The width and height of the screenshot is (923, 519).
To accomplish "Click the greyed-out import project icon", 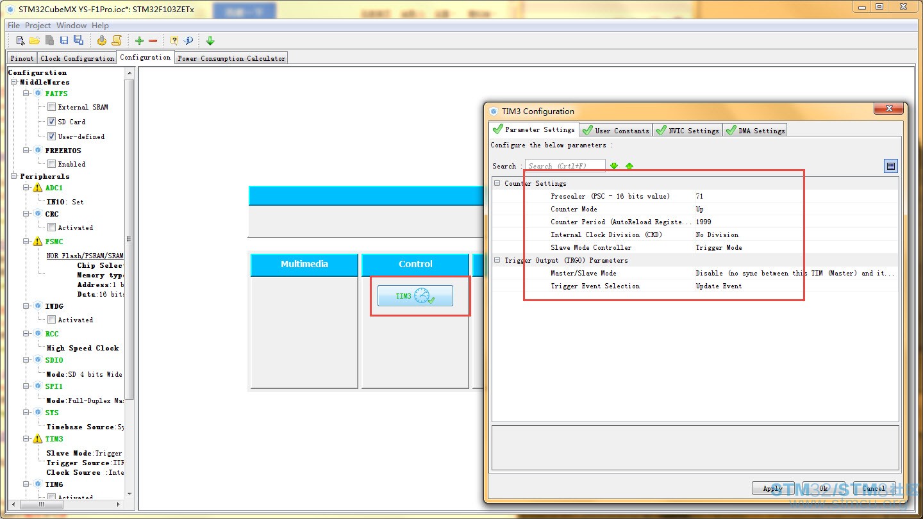I will pyautogui.click(x=49, y=40).
